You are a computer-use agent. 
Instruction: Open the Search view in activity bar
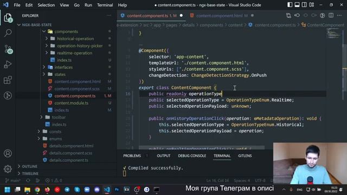click(8, 33)
